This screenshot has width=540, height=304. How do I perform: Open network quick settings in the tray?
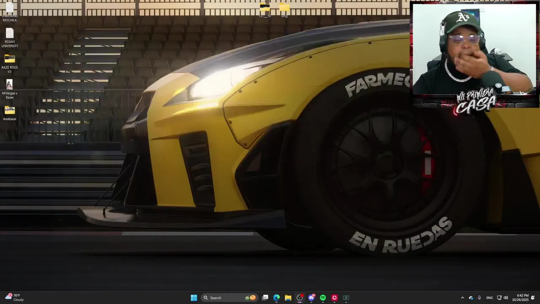tap(499, 298)
